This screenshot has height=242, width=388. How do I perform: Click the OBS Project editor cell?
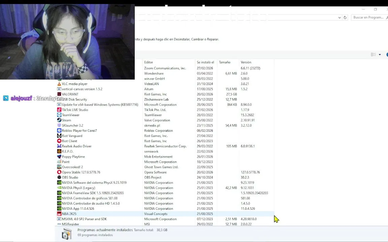coord(153,177)
